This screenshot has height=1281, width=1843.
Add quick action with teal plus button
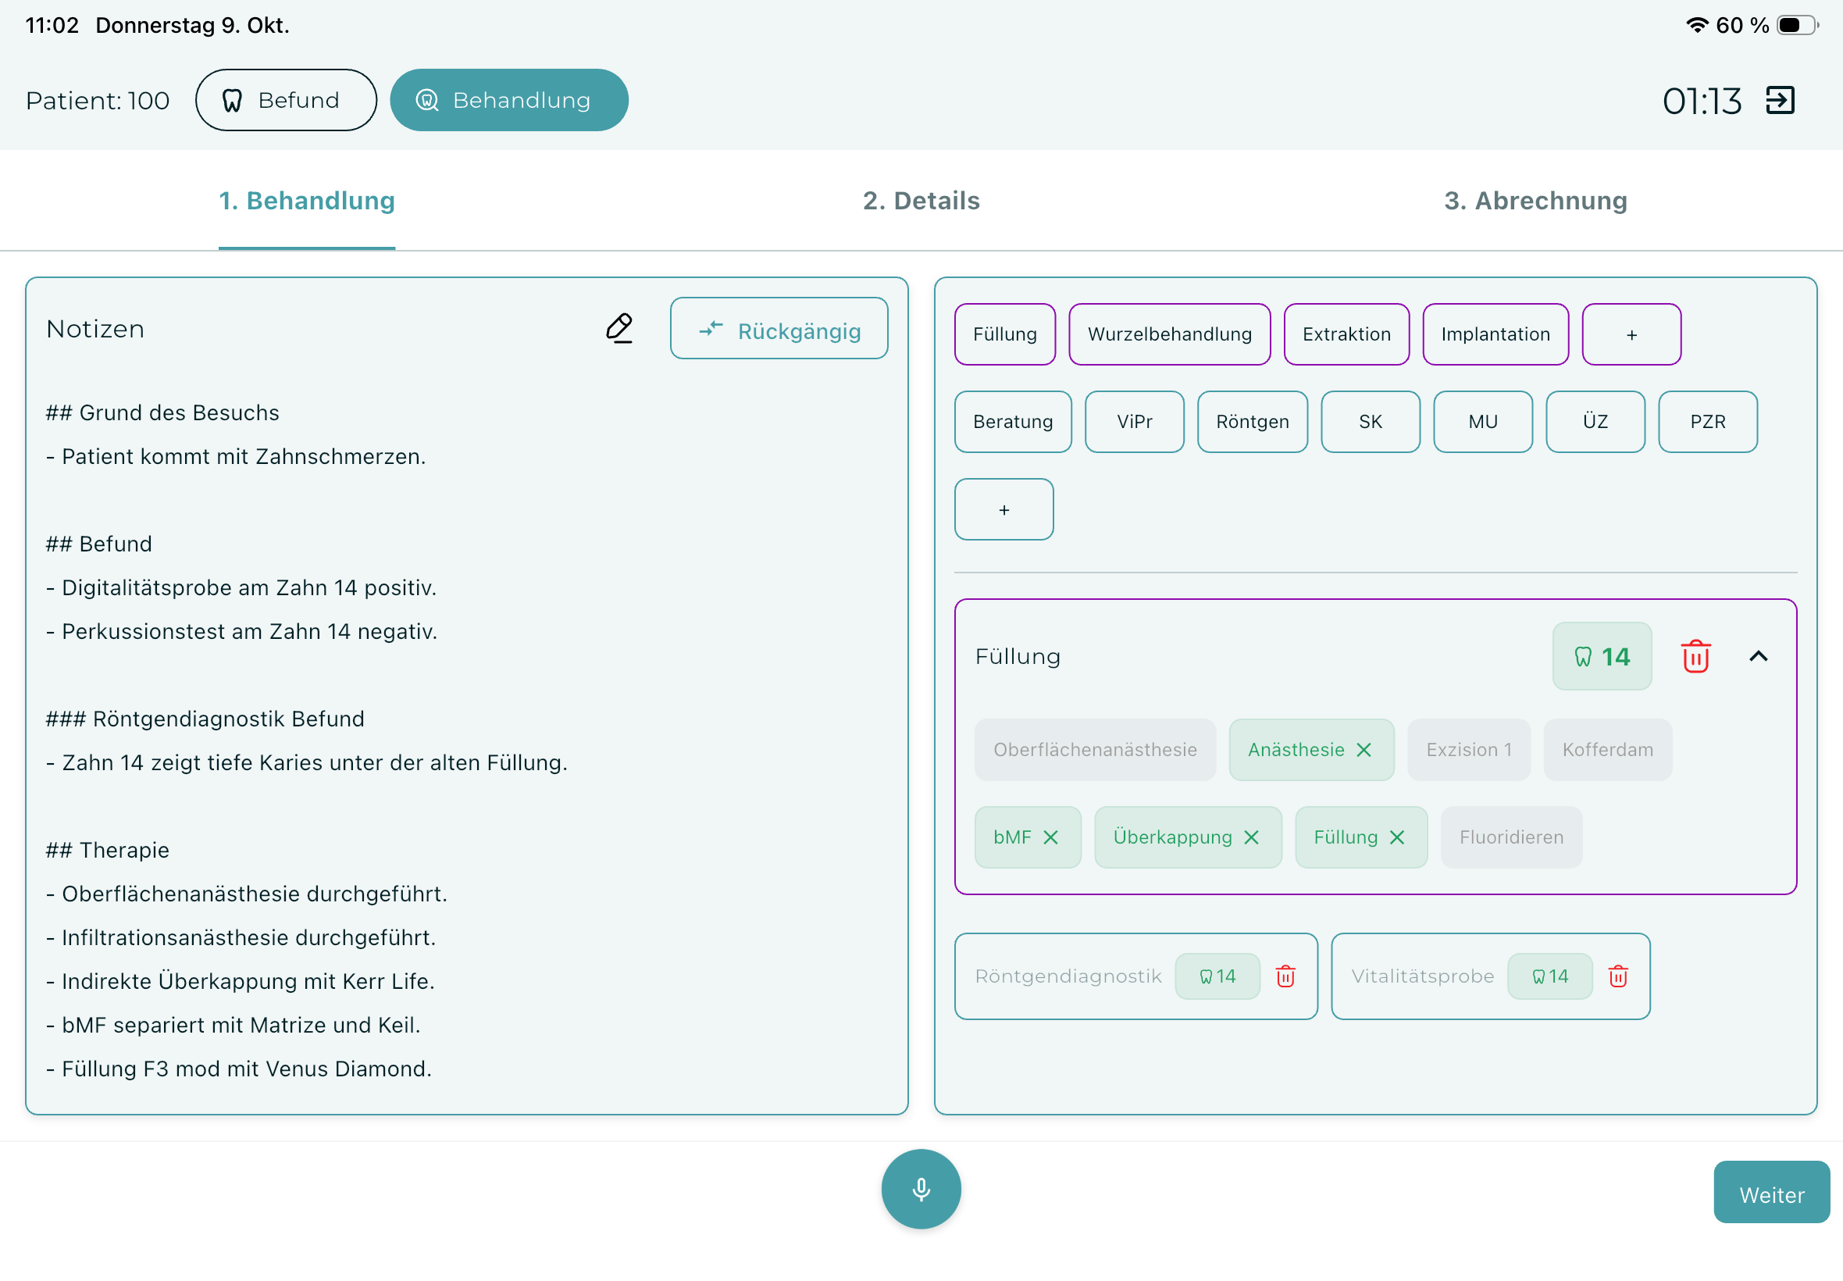[x=1003, y=510]
